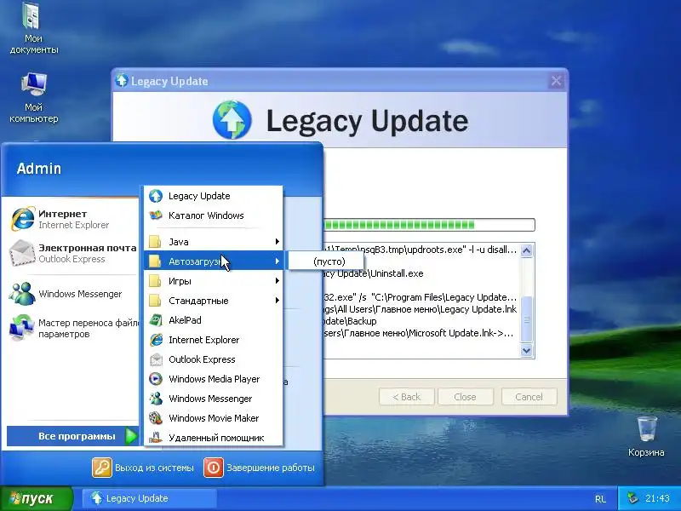Image resolution: width=681 pixels, height=511 pixels.
Task: Click the Стандартные folder icon
Action: coord(155,301)
